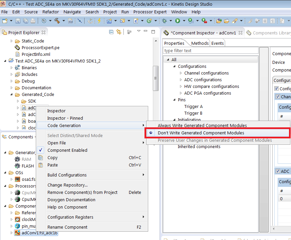Screen dimensions: 291x240
Task: Click the Save All toolbar icon
Action: coord(25,21)
